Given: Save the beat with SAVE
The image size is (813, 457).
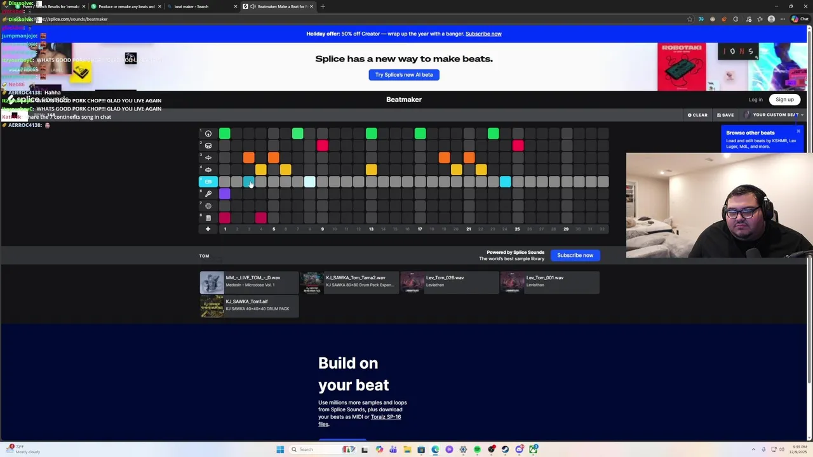Looking at the screenshot, I should point(725,115).
